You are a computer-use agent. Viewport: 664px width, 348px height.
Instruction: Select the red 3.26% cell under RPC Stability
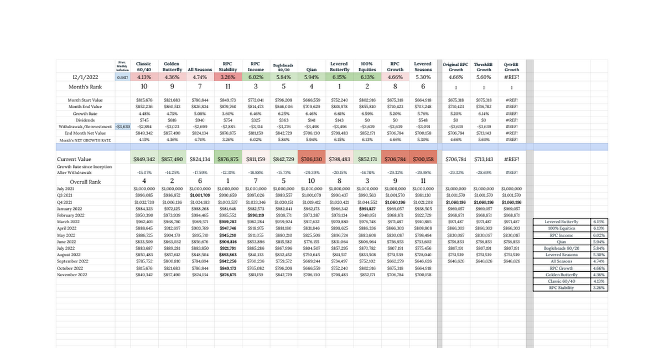tap(227, 78)
